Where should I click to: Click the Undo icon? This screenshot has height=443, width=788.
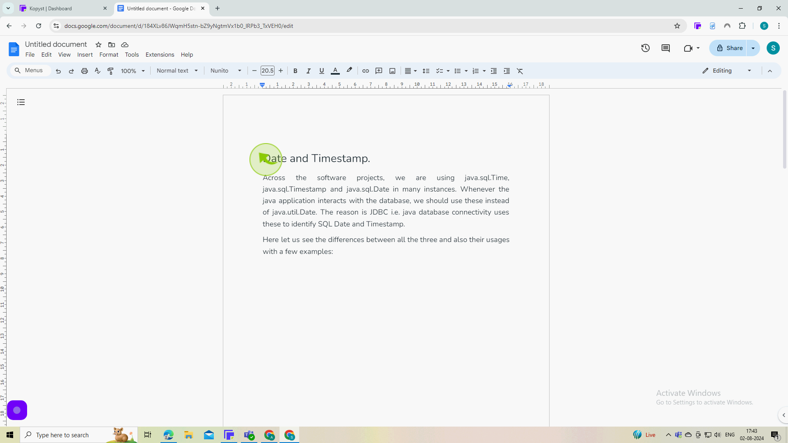[x=58, y=71]
